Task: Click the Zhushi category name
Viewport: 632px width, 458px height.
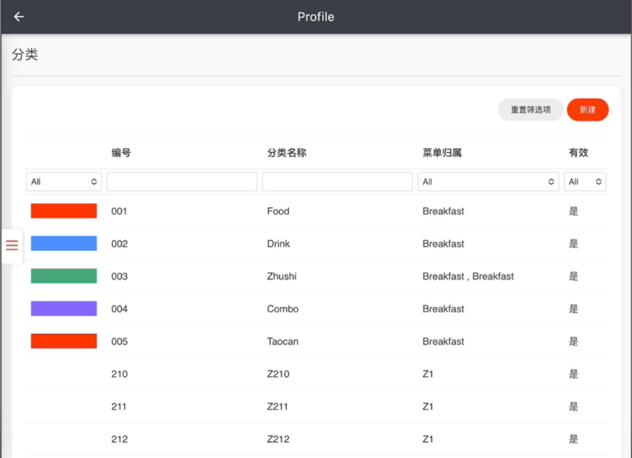Action: click(x=281, y=277)
